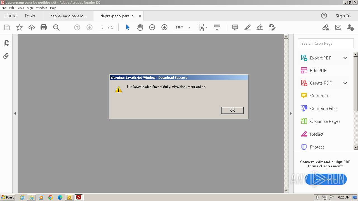Send file by email envelope icon
Screen dimensions: 358x201
point(338,27)
